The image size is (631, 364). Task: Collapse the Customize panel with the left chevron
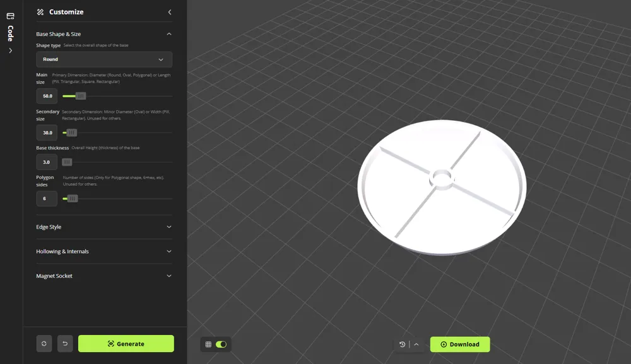[170, 11]
